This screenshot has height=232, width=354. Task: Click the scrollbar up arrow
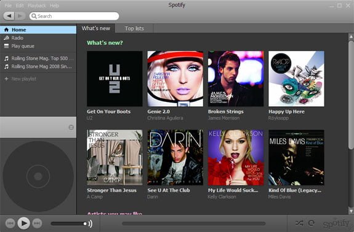(351, 36)
